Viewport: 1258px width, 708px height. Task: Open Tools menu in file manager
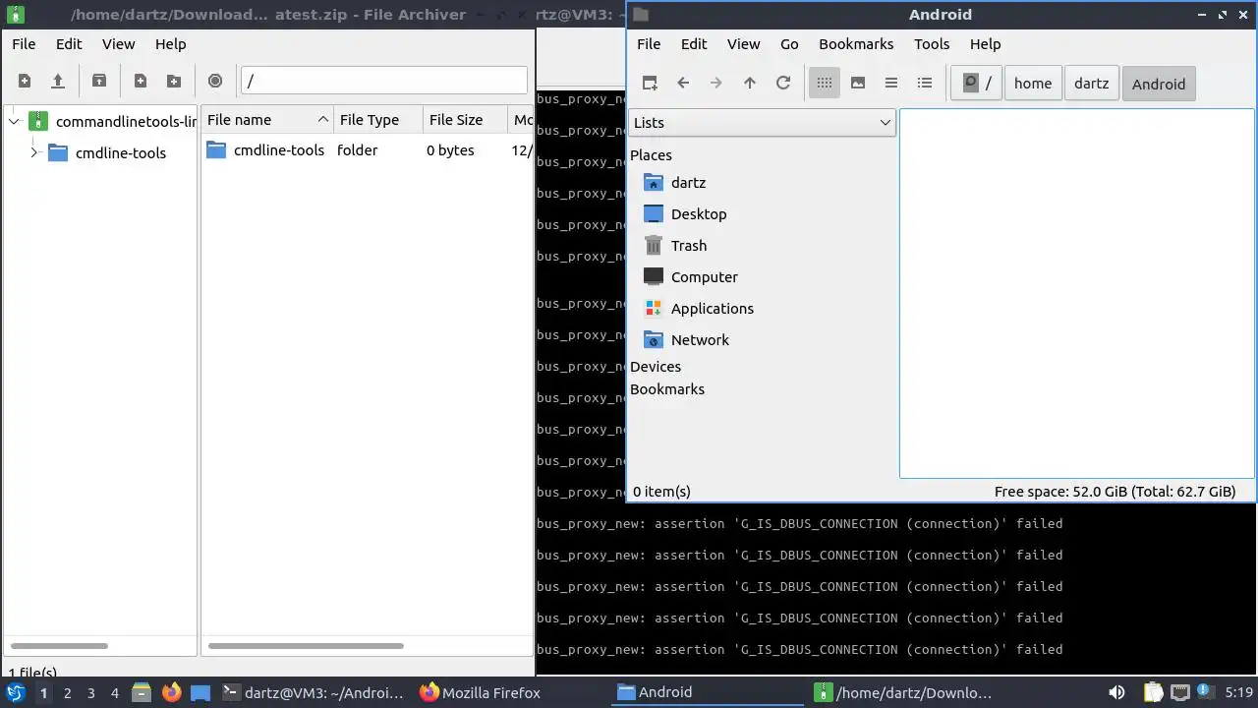932,43
